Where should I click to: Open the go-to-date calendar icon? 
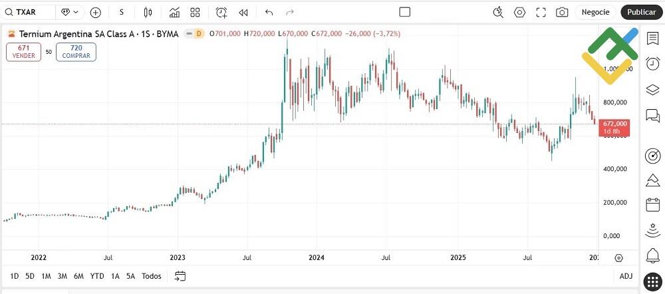(180, 276)
